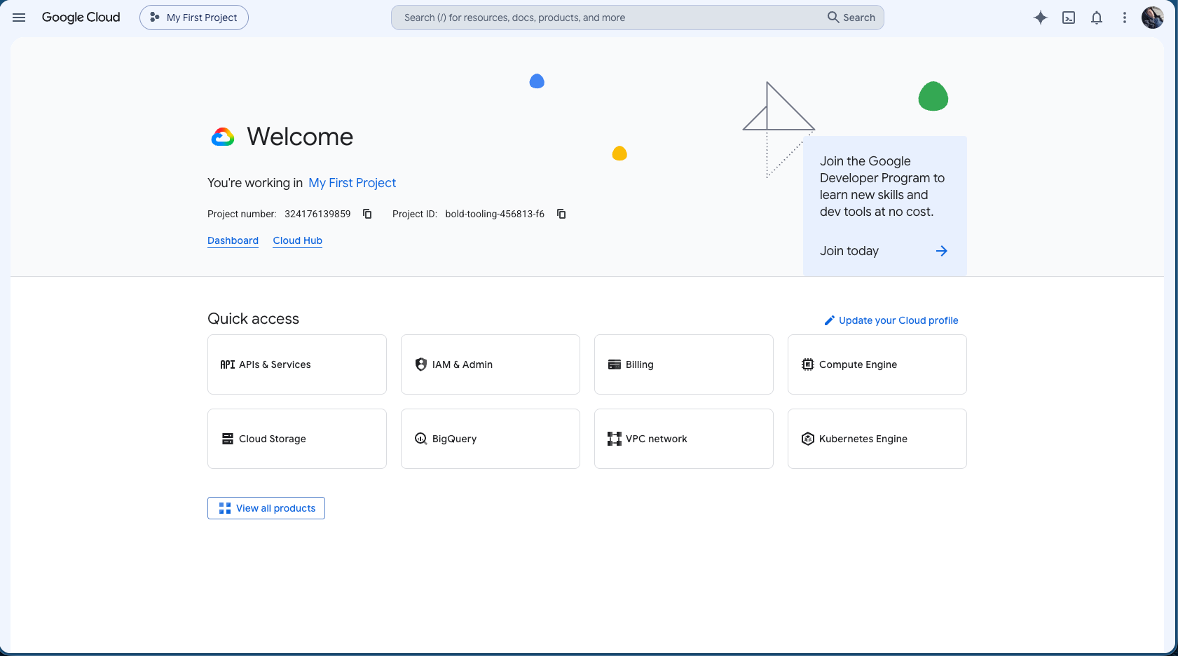The height and width of the screenshot is (656, 1178).
Task: Follow the My First Project link
Action: click(352, 183)
